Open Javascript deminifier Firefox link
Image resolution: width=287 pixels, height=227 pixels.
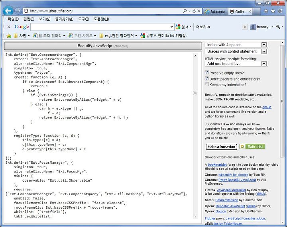click(232, 190)
